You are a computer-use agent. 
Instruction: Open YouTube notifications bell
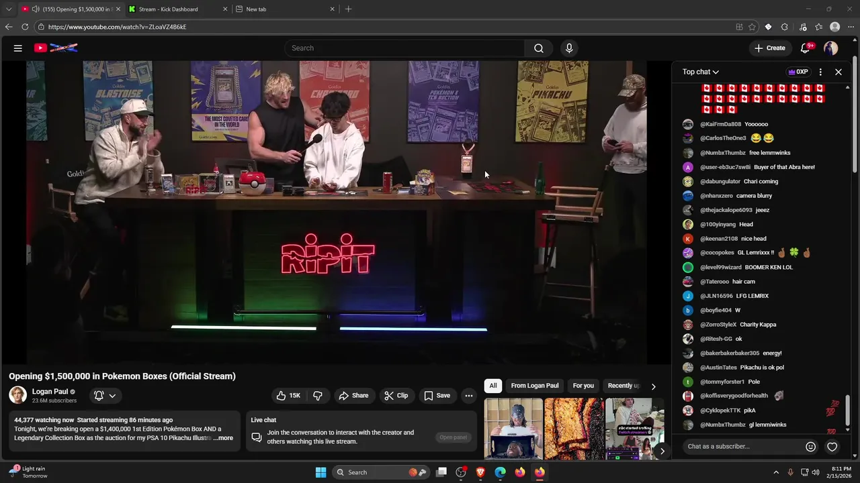click(806, 48)
